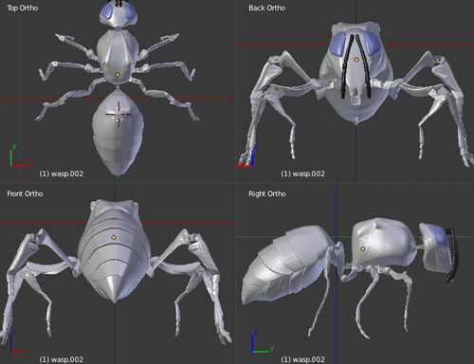Click the wasp.002 label in Top view

[62, 173]
